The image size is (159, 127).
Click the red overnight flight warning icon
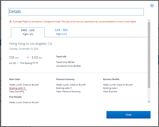pos(10,22)
